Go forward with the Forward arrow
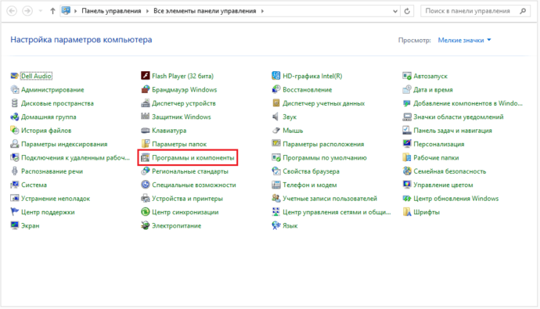The image size is (540, 309). click(x=27, y=11)
